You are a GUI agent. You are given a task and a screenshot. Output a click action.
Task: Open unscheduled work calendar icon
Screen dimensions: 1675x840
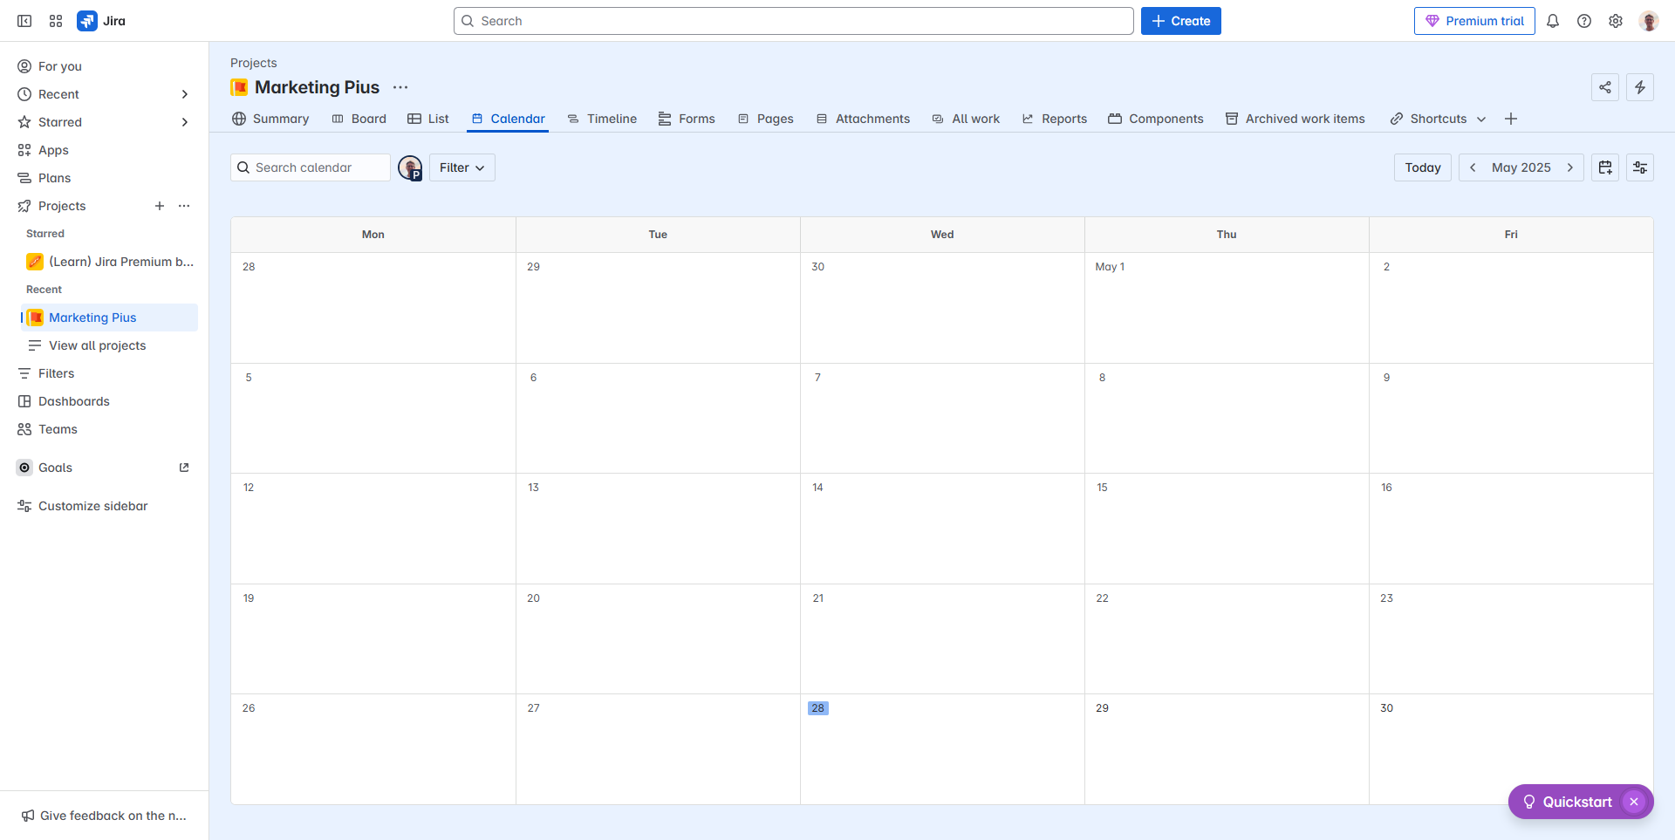point(1605,167)
